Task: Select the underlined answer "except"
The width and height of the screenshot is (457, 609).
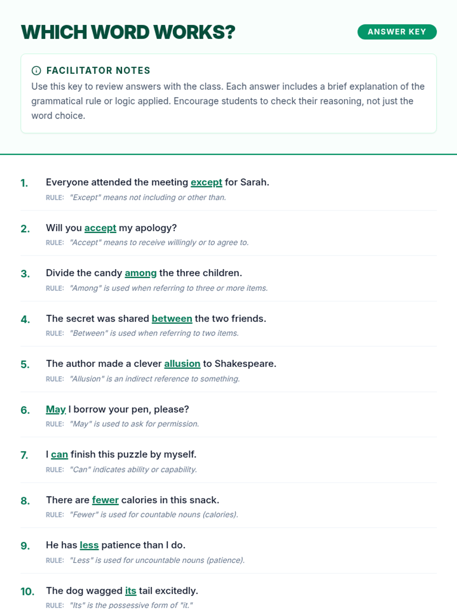Action: (206, 182)
